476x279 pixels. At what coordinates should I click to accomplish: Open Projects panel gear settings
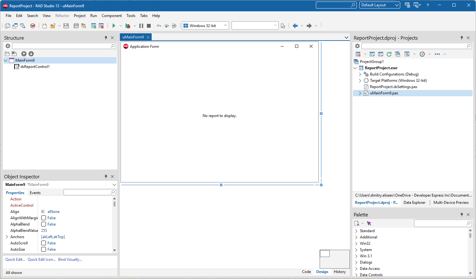click(357, 46)
